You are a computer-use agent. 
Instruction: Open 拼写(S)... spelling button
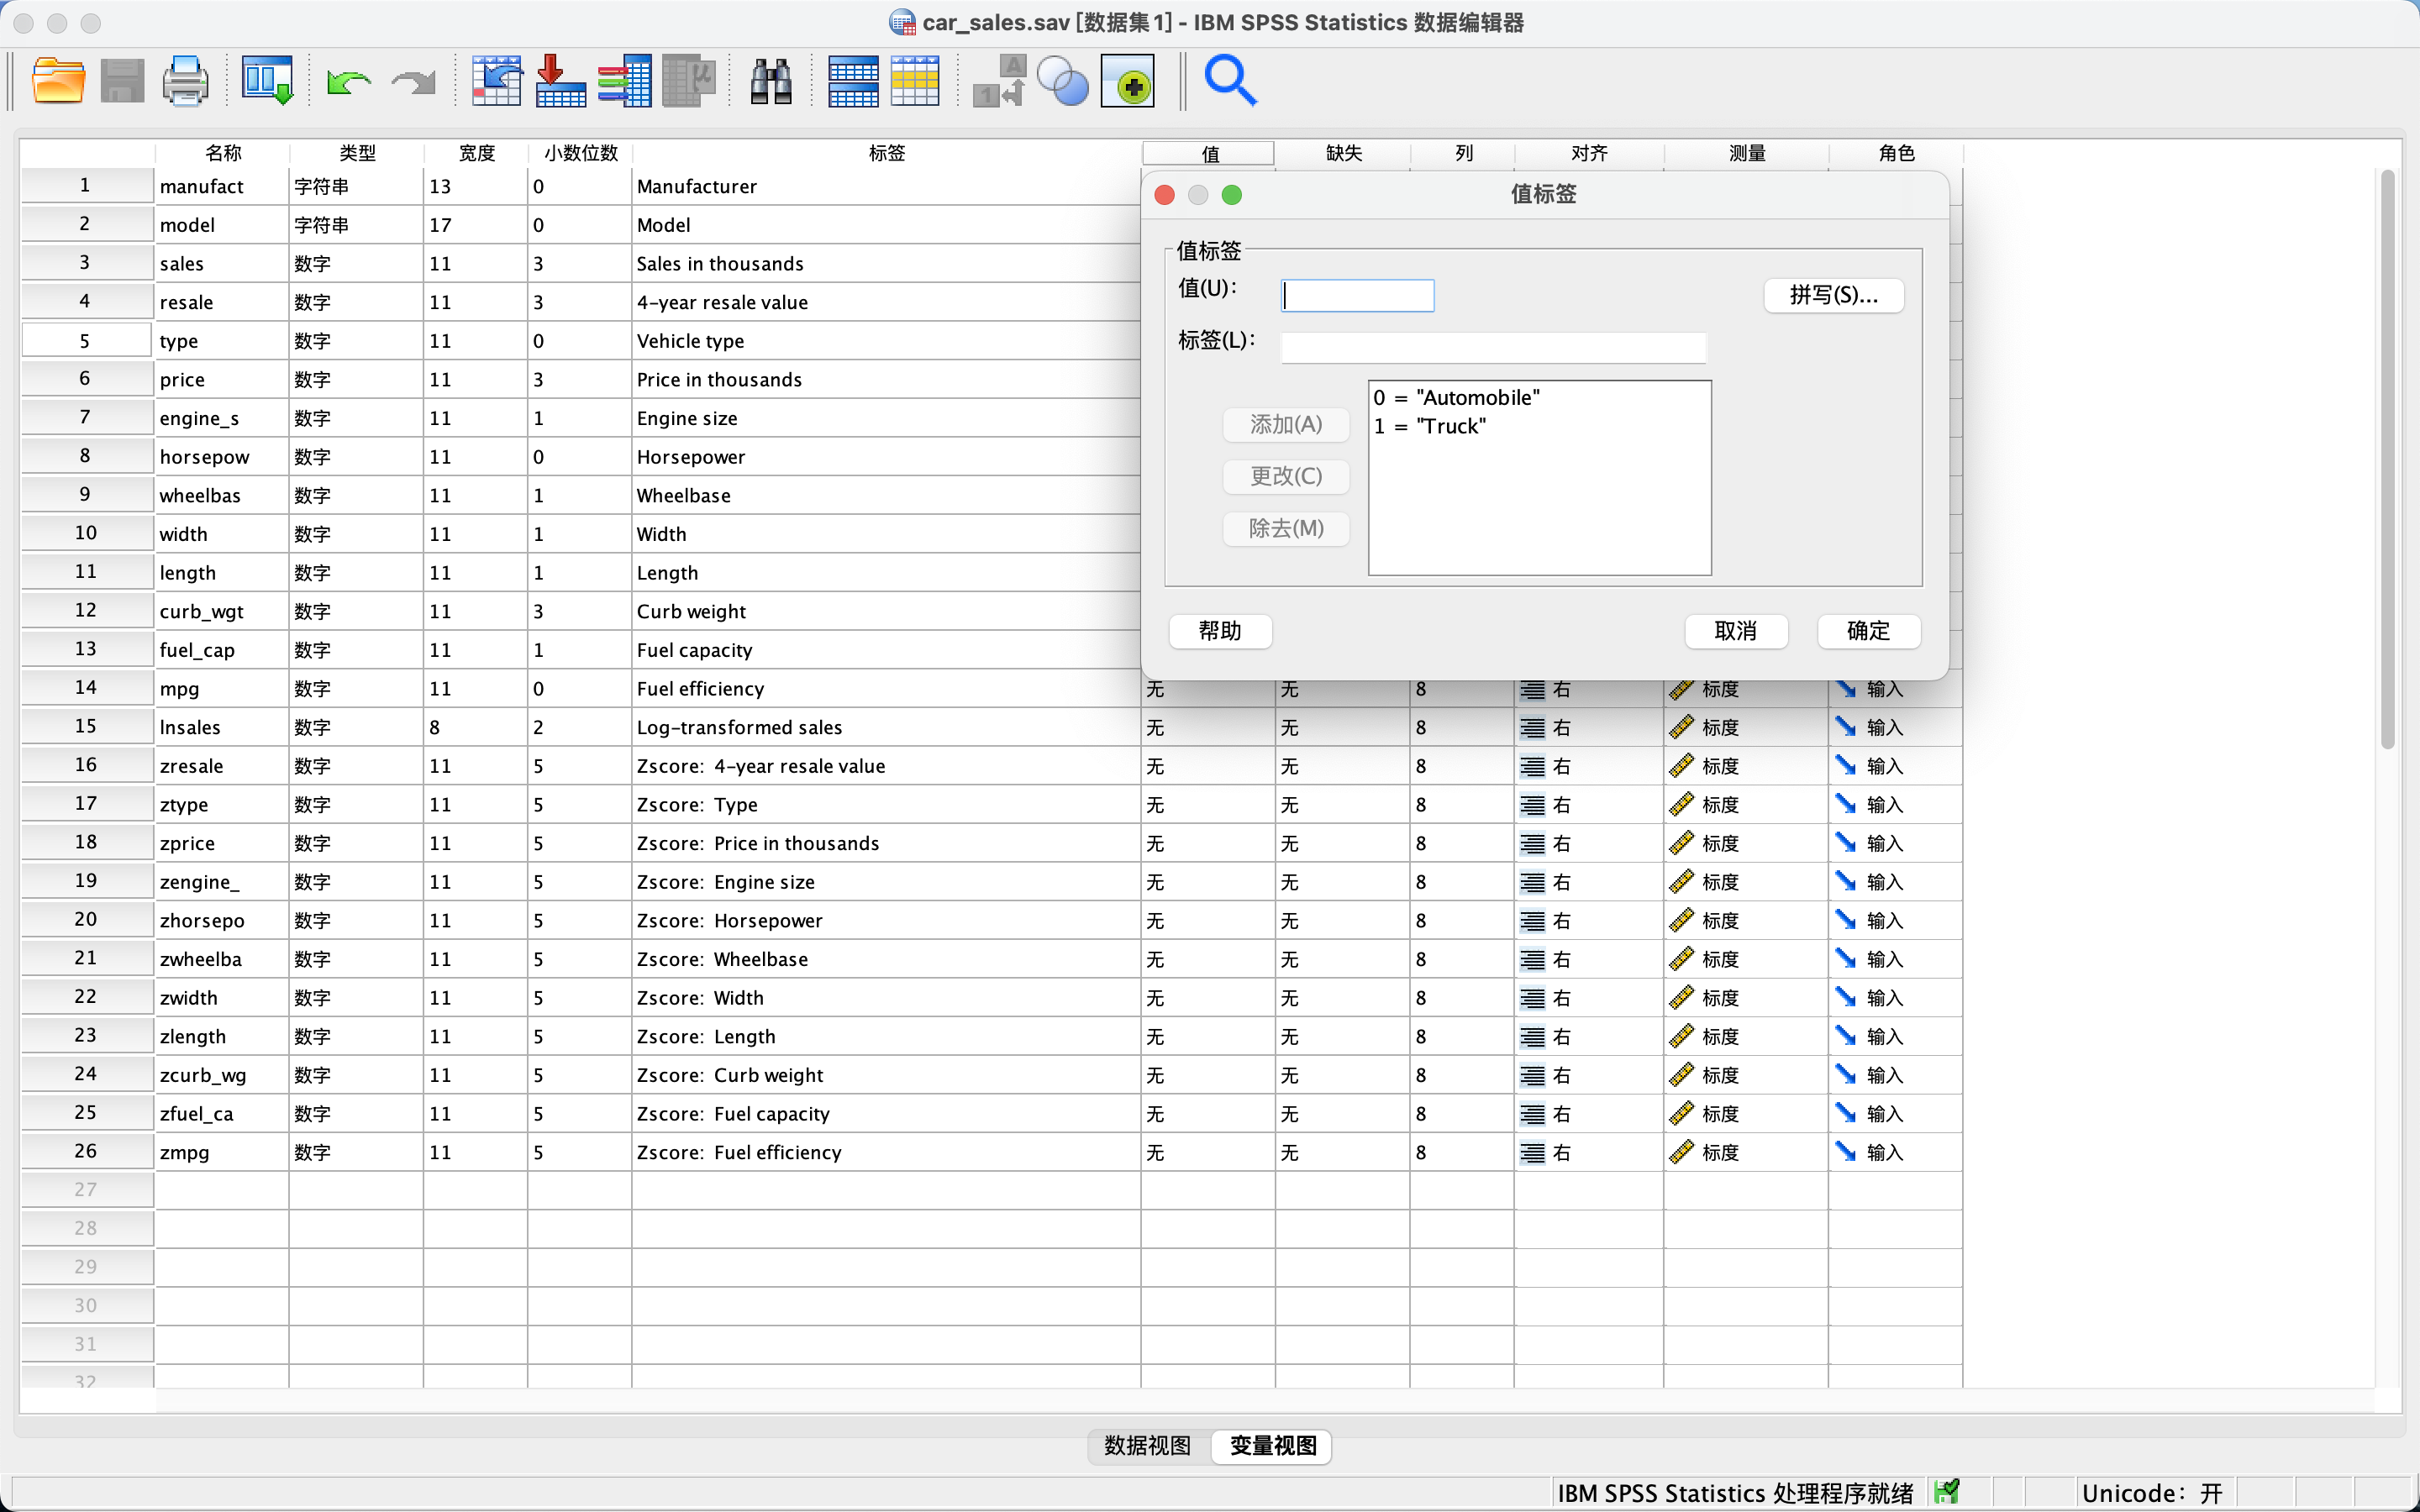pos(1833,295)
